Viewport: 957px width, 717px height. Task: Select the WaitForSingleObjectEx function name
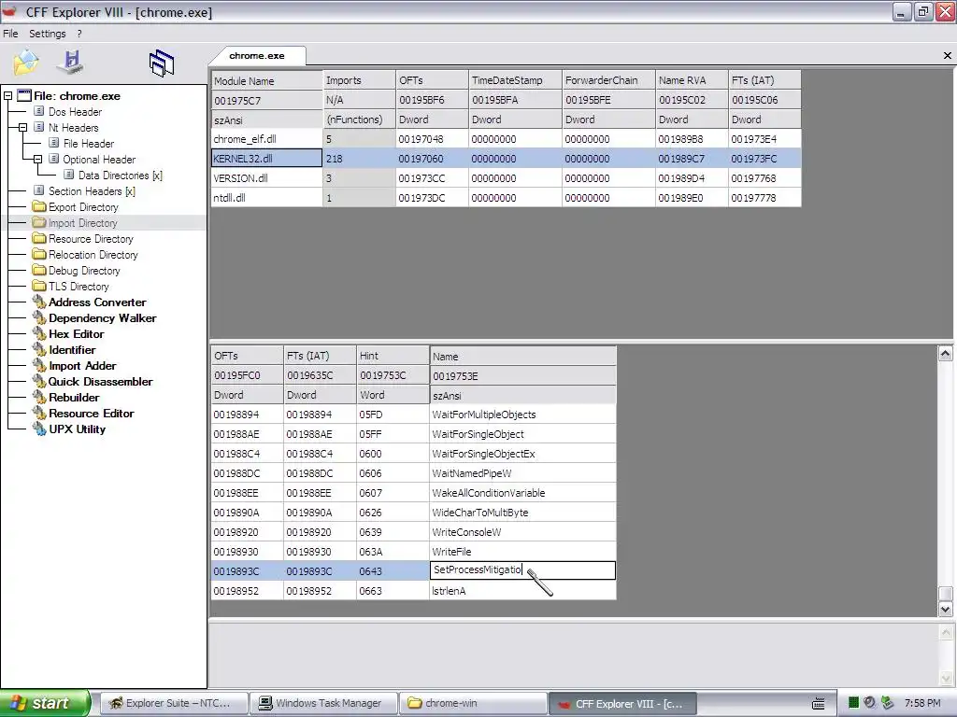point(483,454)
